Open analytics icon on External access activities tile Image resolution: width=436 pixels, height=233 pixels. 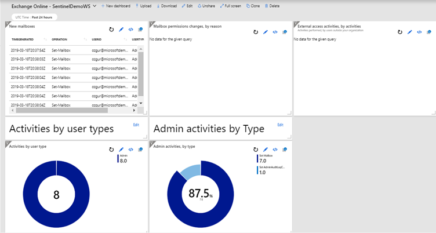[429, 32]
